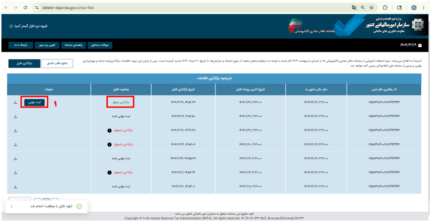This screenshot has height=221, width=430.
Task: Bookmark this page with the star icon
Action: 371,8
